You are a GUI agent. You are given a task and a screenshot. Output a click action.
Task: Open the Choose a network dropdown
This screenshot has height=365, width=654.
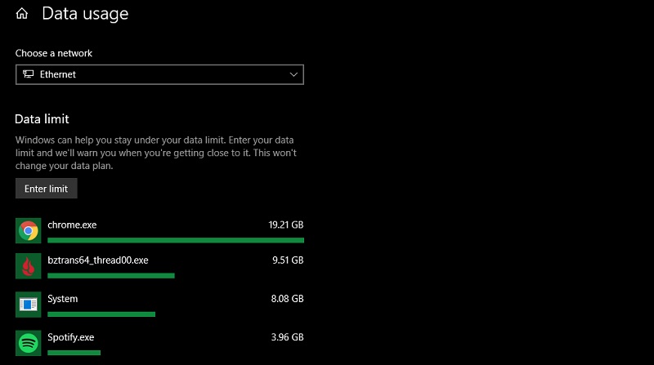click(159, 75)
